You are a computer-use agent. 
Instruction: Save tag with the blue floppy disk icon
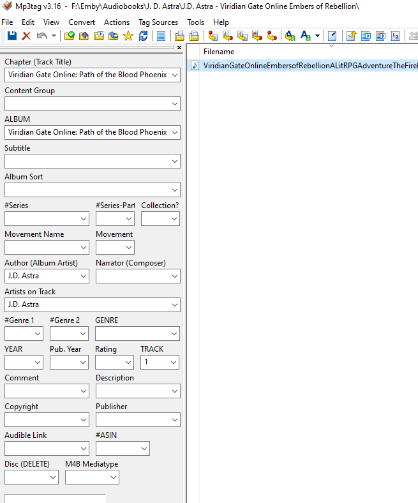tap(12, 36)
